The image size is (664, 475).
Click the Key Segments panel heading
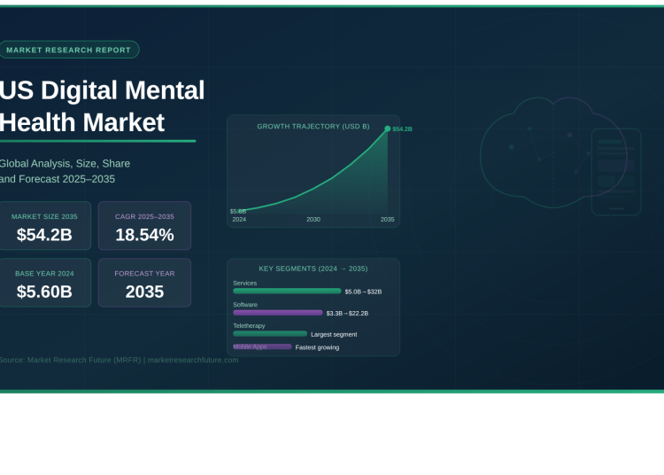coord(313,269)
